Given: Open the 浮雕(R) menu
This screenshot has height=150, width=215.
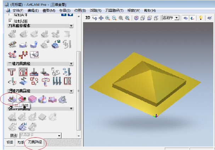Looking at the screenshot, I should coord(96,11).
